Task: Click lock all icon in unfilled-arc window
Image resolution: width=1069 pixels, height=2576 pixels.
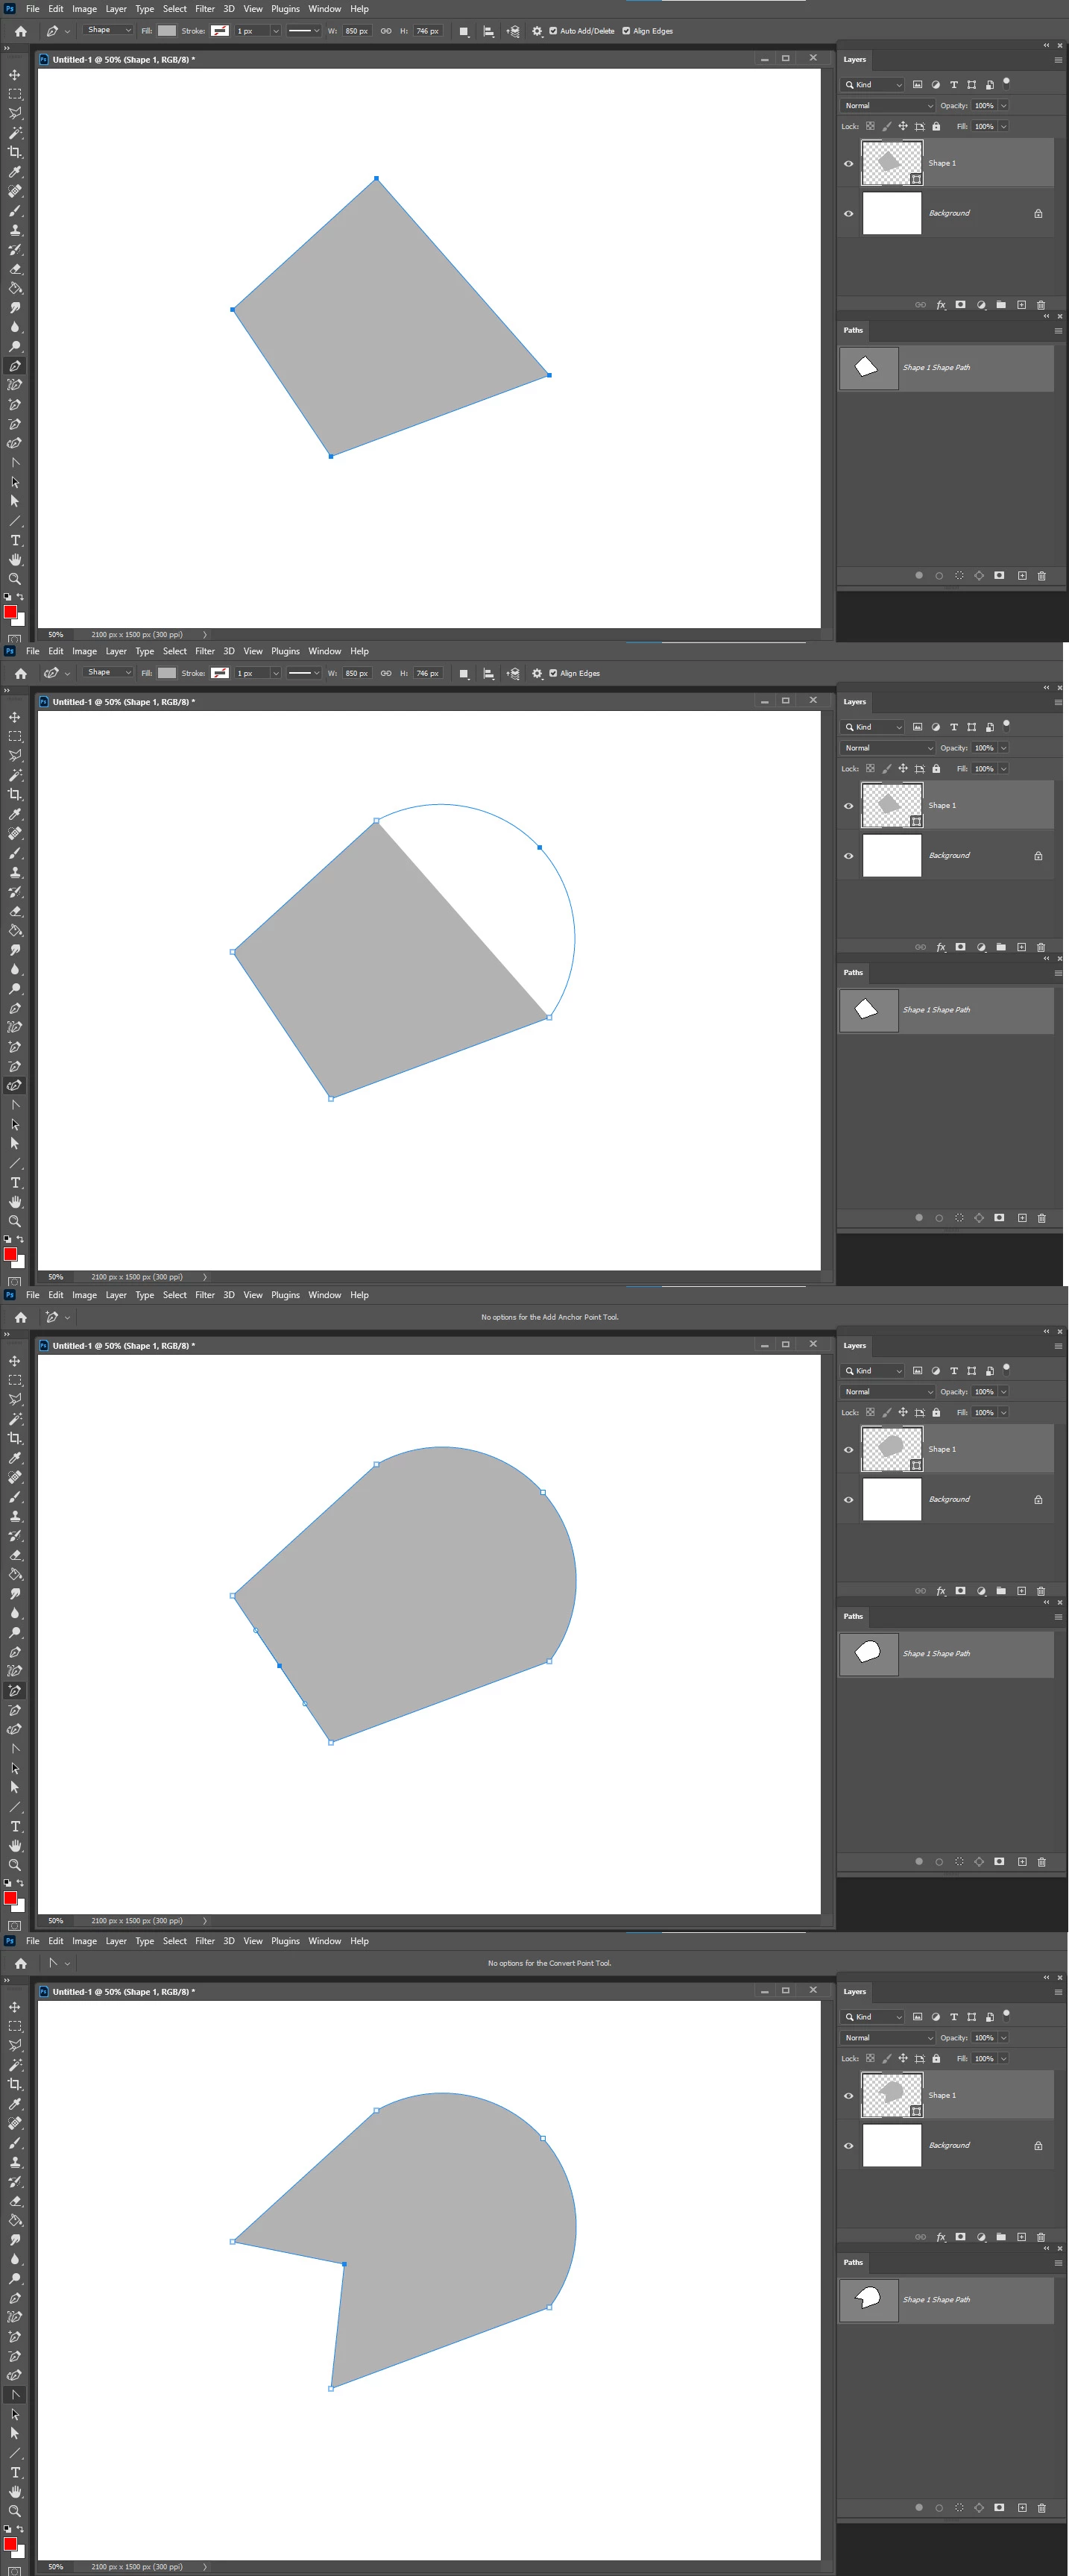Action: pyautogui.click(x=936, y=769)
